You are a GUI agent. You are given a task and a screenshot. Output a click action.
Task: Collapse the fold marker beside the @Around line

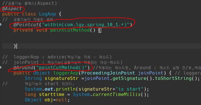(x=1, y=67)
